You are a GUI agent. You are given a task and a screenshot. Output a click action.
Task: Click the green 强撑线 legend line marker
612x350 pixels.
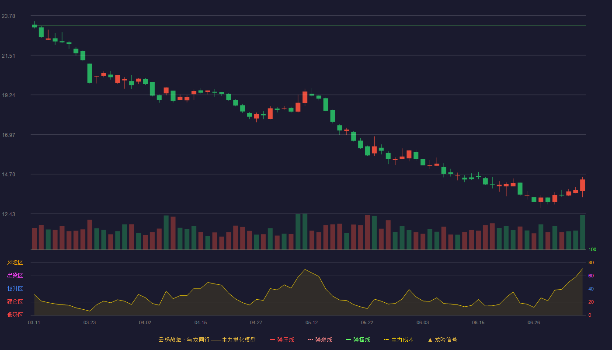[x=349, y=339]
